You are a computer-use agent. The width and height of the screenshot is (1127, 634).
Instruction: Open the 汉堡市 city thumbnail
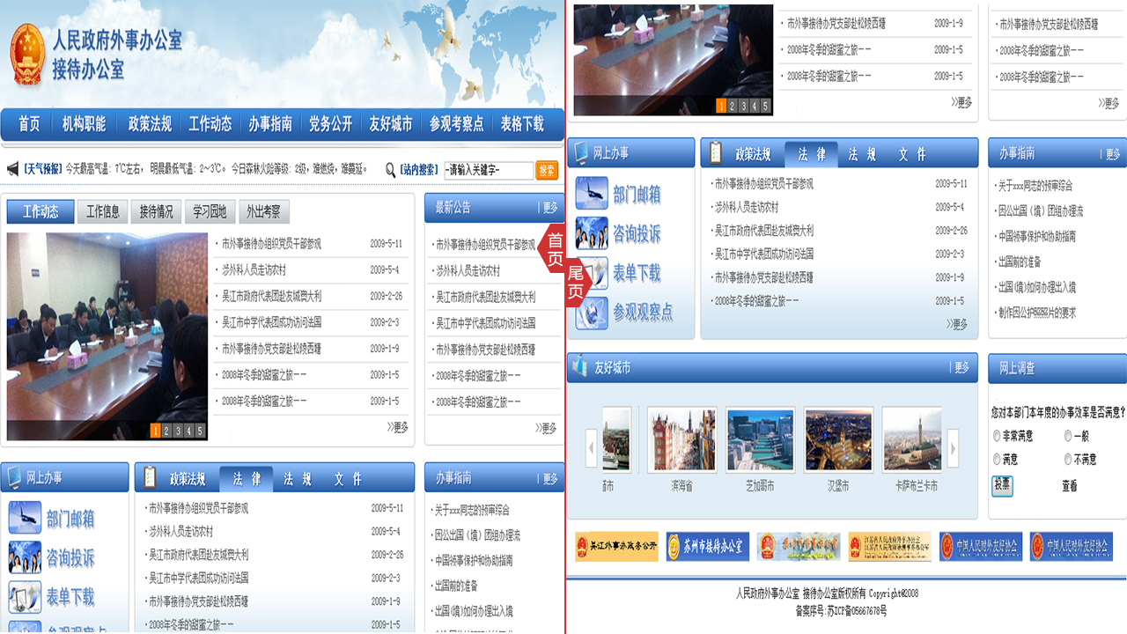pyautogui.click(x=838, y=439)
